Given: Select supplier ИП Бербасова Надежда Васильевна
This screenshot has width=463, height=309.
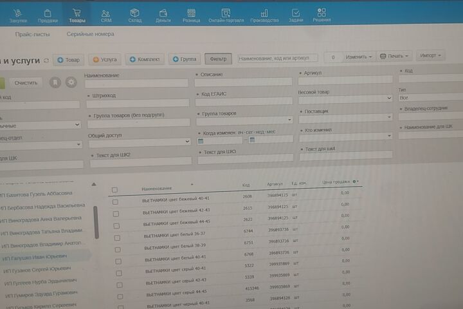Looking at the screenshot, I should click(x=43, y=207).
